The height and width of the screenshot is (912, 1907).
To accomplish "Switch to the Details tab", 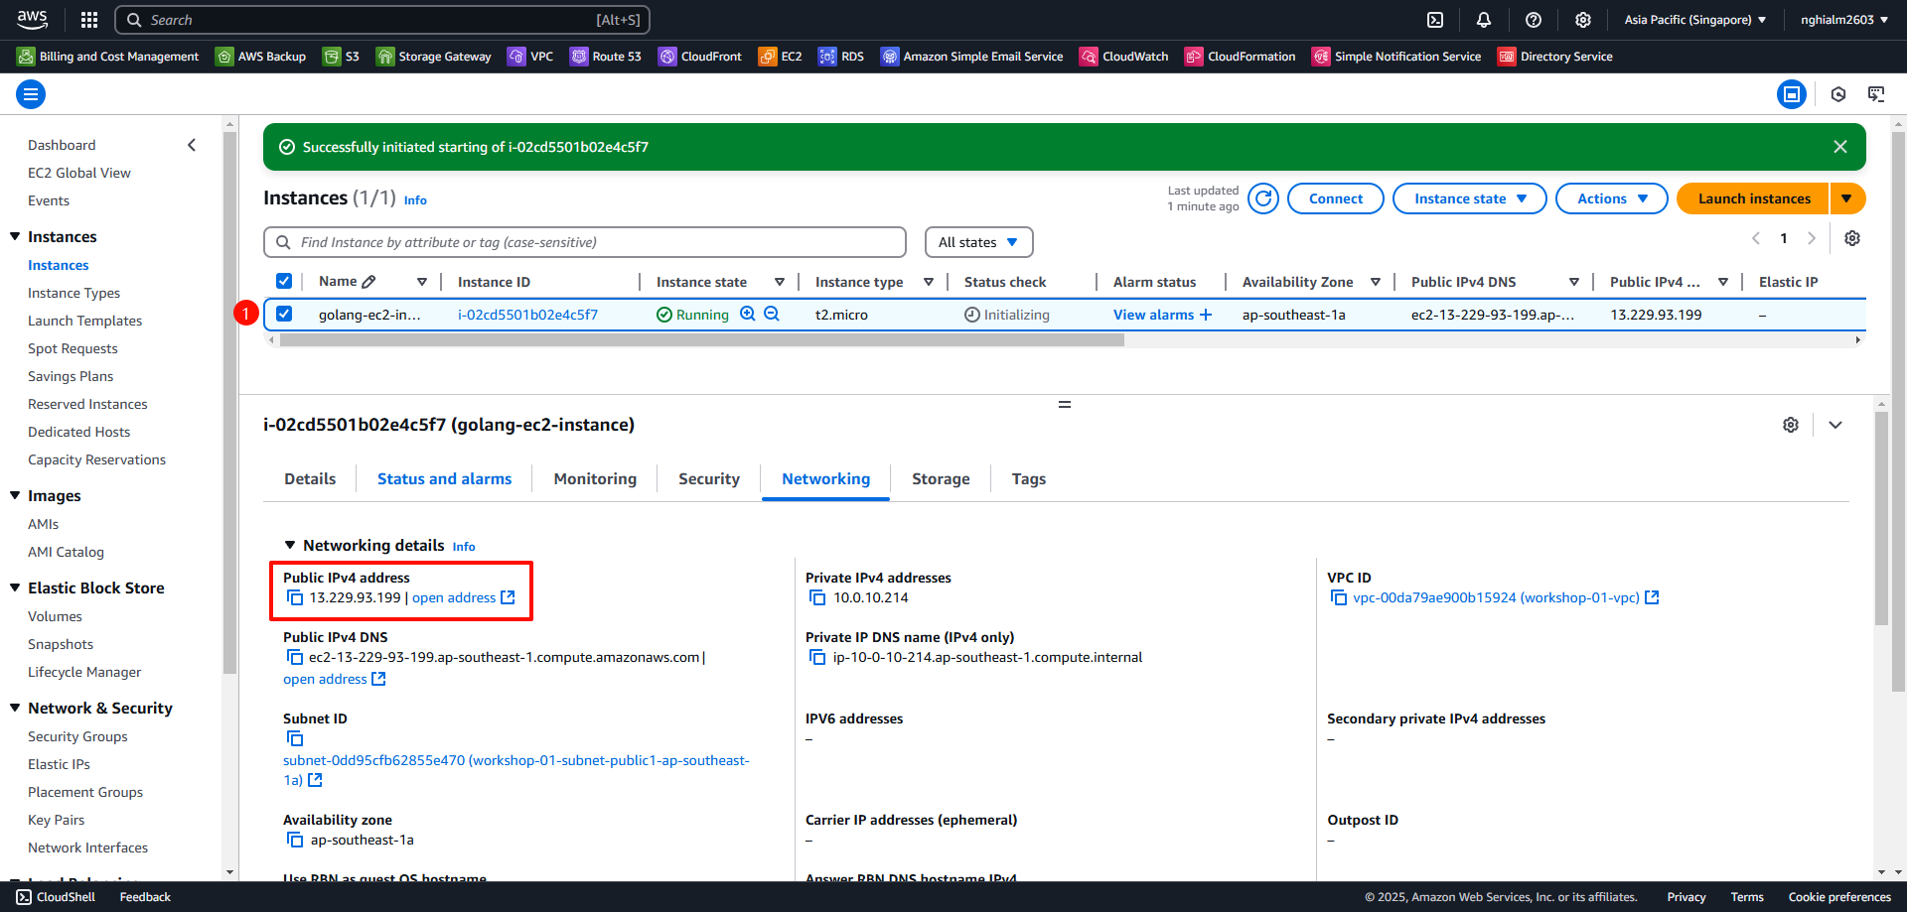I will coord(310,478).
